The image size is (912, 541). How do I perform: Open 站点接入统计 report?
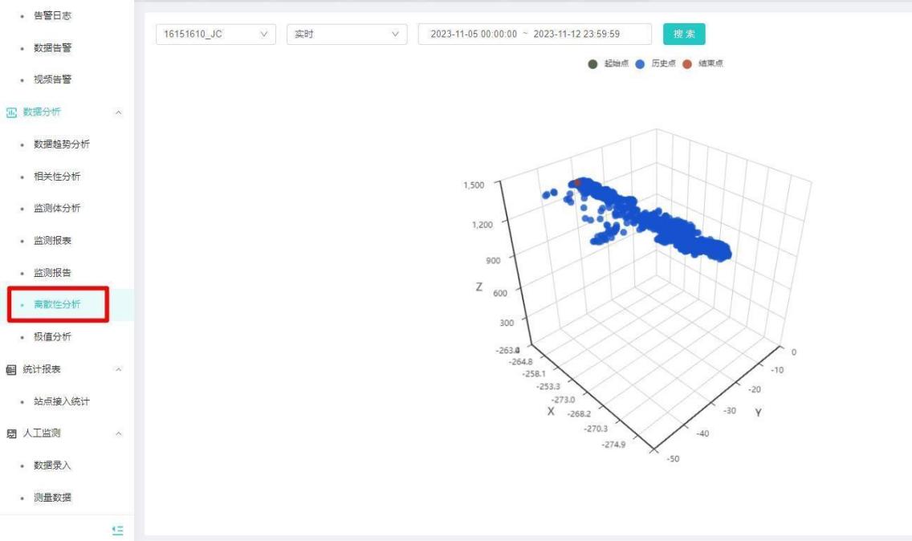61,401
